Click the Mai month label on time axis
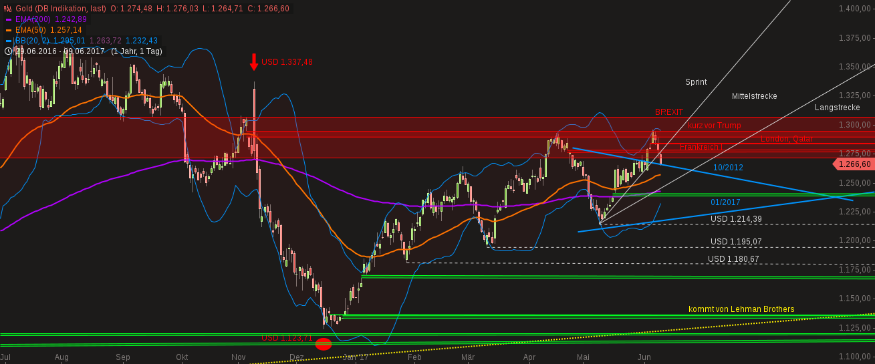Screen dimensions: 875x364 tap(583, 357)
